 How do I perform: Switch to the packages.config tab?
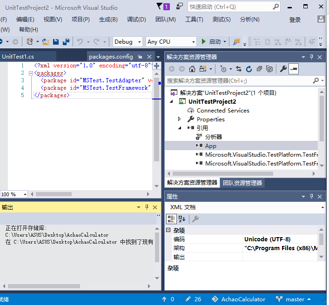point(111,57)
